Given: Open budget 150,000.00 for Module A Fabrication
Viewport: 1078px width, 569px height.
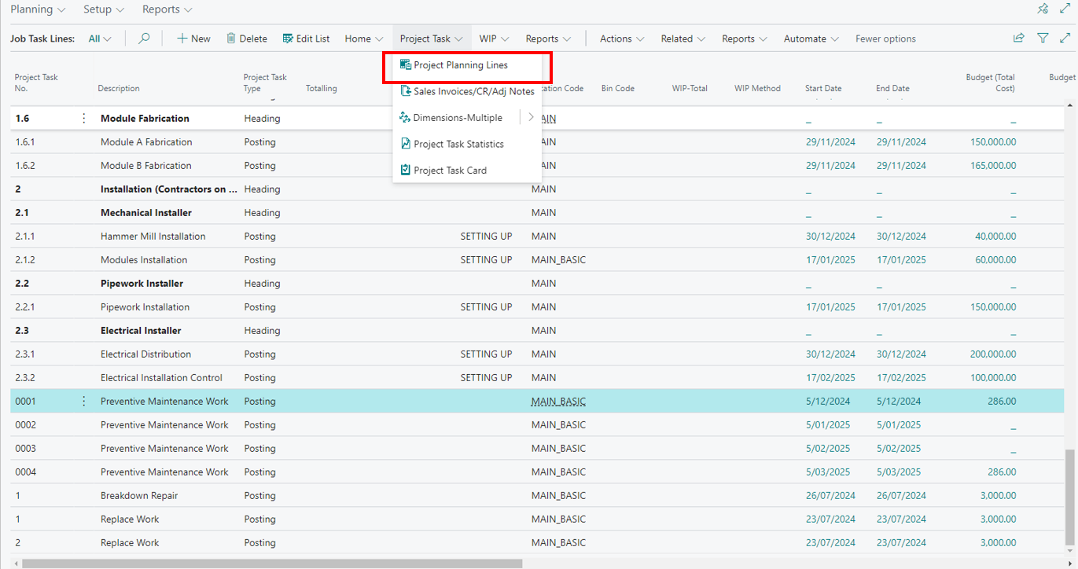Looking at the screenshot, I should click(993, 142).
